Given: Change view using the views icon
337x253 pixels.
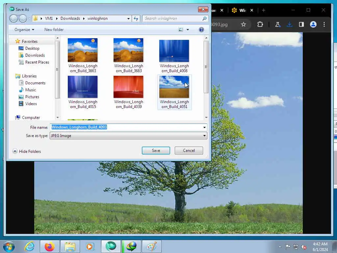Looking at the screenshot, I should pos(181,30).
